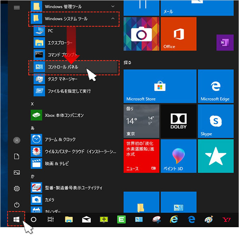Open Documents from the Start sidebar
239x239 pixels.
coord(17,157)
